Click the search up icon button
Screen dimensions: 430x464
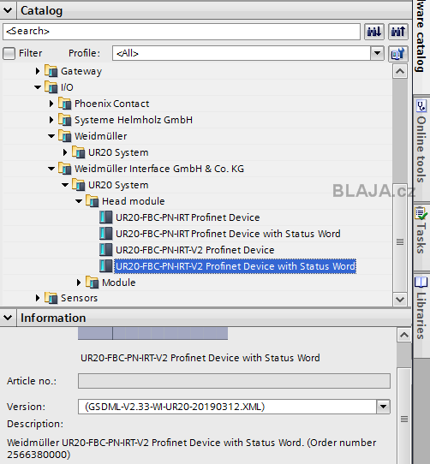click(x=397, y=32)
